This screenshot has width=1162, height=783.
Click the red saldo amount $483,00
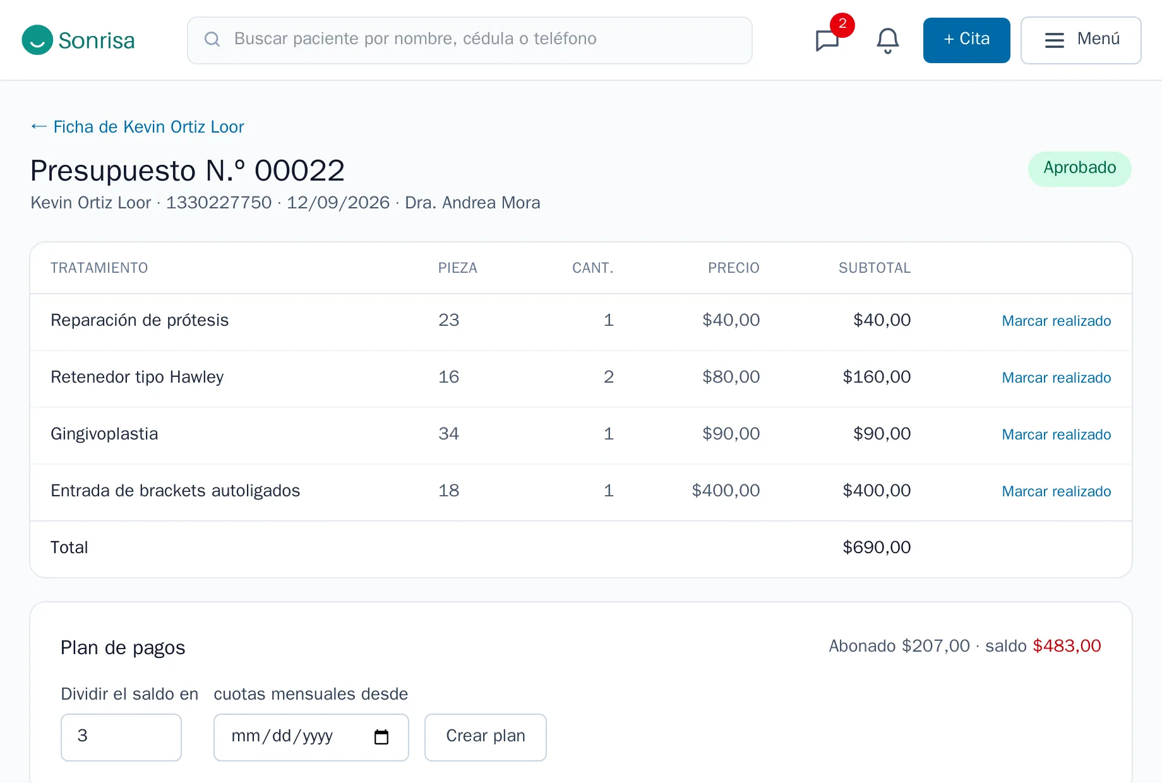click(1067, 646)
